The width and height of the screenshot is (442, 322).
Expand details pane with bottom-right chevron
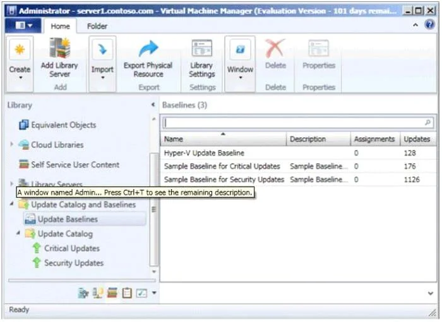click(x=431, y=293)
